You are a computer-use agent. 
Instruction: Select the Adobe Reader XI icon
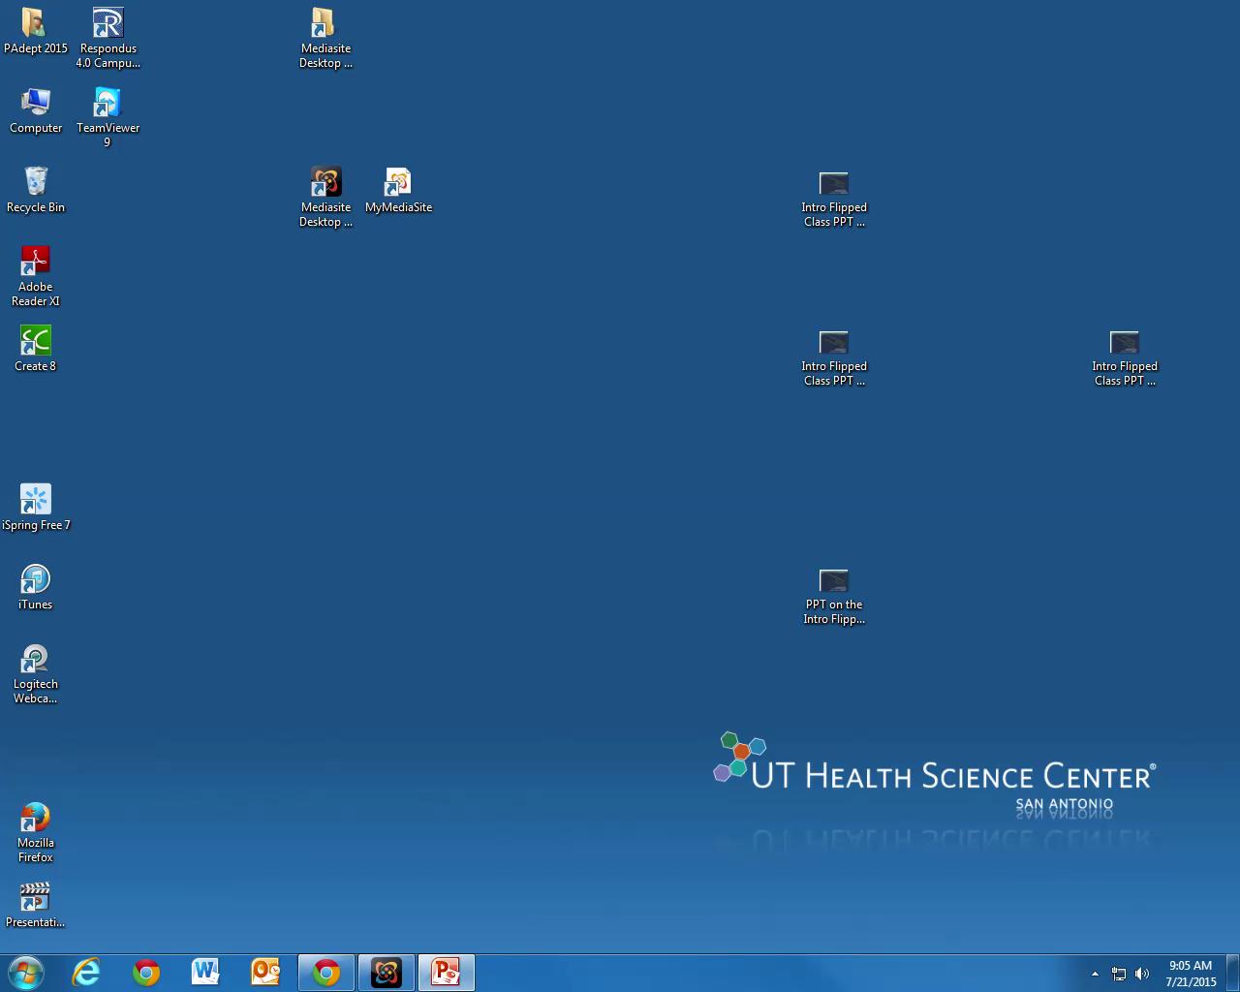[x=36, y=263]
